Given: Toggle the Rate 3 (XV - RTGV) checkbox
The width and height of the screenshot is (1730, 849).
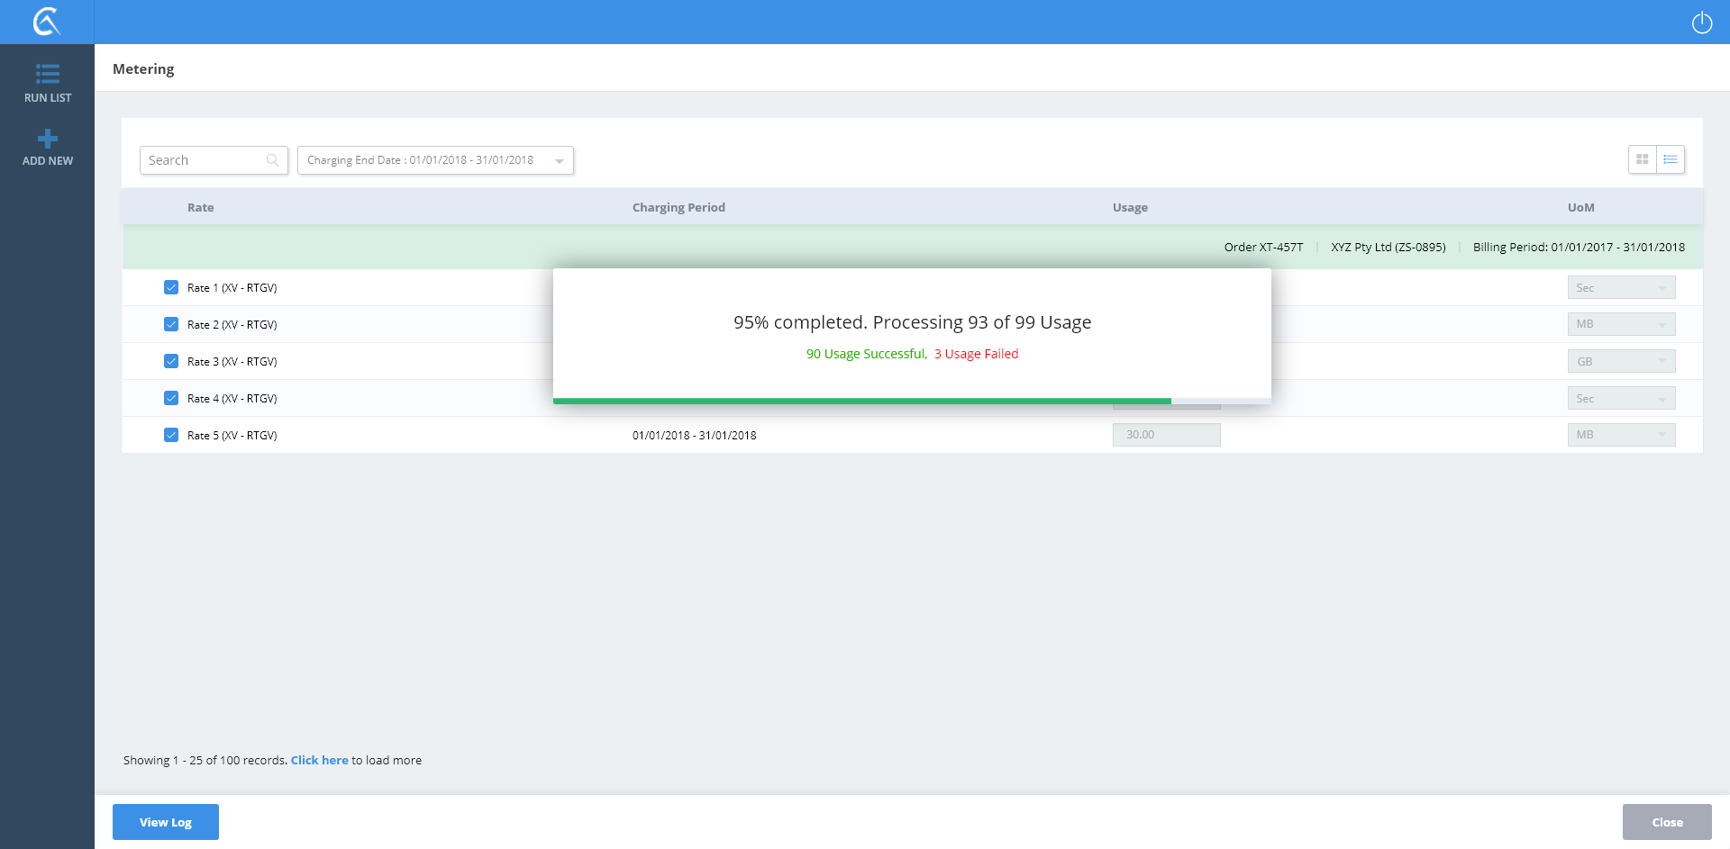Looking at the screenshot, I should click(171, 361).
